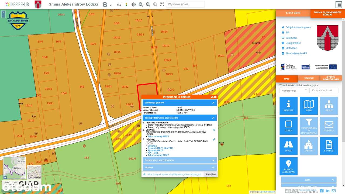Collapse the Ewidencja gruntów section
Viewport: 345px width, 194px height.
pyautogui.click(x=213, y=103)
